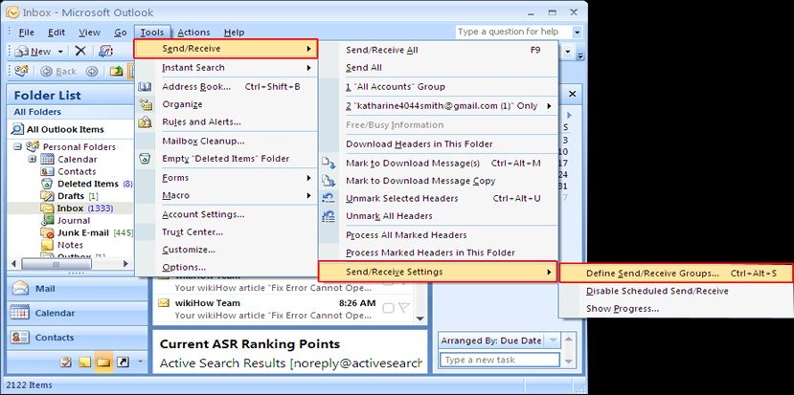794x395 pixels.
Task: Click the Address Book menu icon
Action: click(x=146, y=86)
